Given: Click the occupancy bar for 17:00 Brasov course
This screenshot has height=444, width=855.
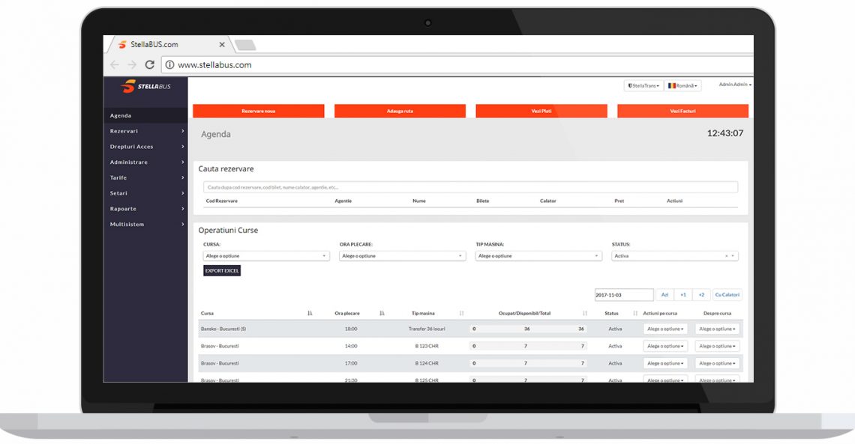Looking at the screenshot, I should (529, 363).
